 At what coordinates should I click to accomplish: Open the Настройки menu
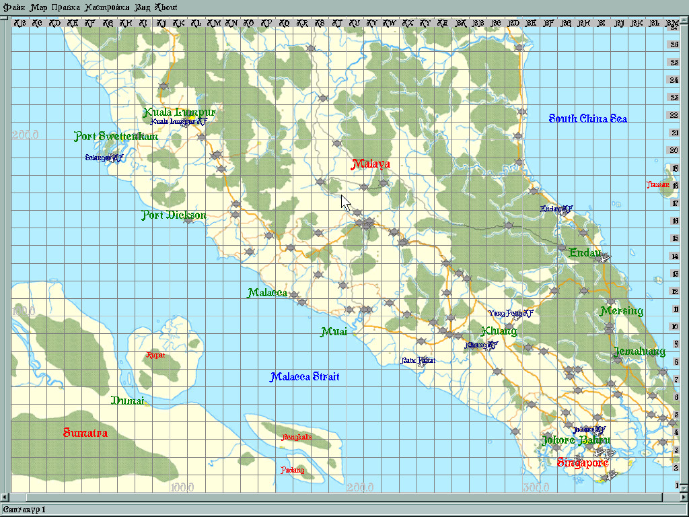(x=107, y=7)
